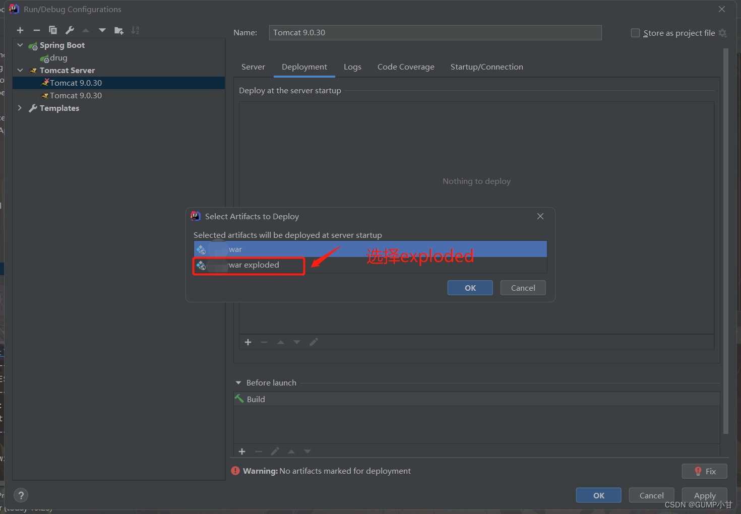Select the war artifact row
The height and width of the screenshot is (514, 741).
pyautogui.click(x=370, y=249)
